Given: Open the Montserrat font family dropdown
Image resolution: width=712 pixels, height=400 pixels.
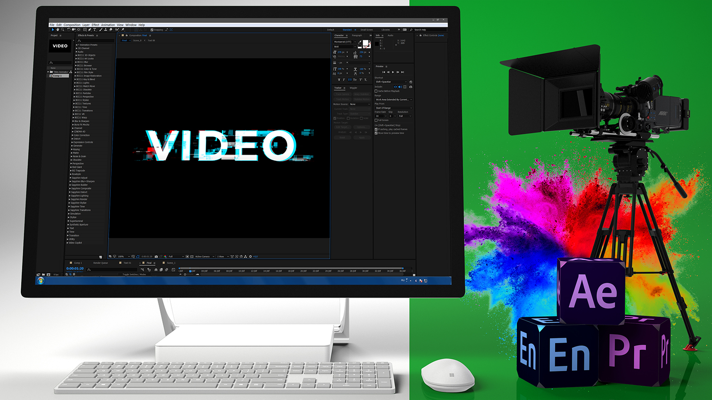Looking at the screenshot, I should [x=345, y=42].
